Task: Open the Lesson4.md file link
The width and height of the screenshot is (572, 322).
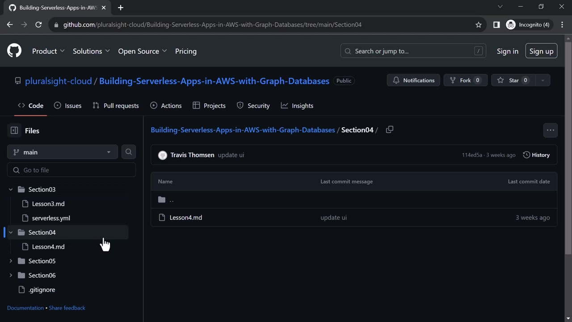Action: (186, 217)
